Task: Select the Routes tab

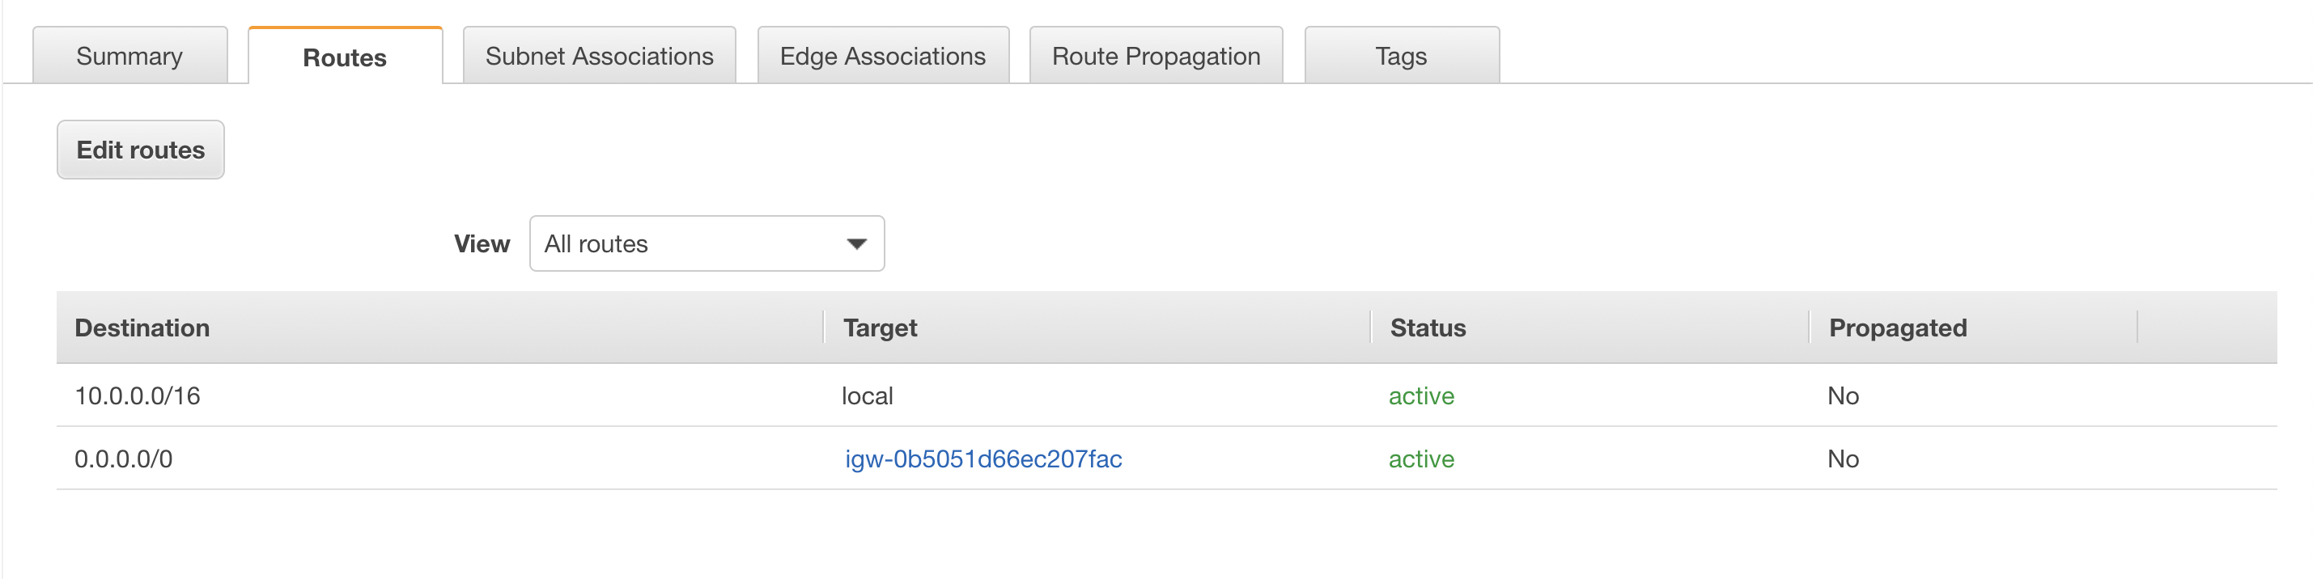Action: coord(345,57)
